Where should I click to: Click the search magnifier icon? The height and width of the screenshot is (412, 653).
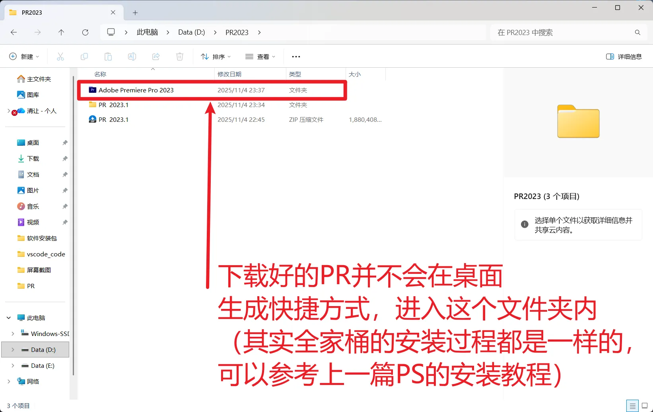(637, 33)
